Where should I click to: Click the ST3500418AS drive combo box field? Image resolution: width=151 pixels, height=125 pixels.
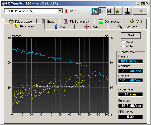click(33, 11)
